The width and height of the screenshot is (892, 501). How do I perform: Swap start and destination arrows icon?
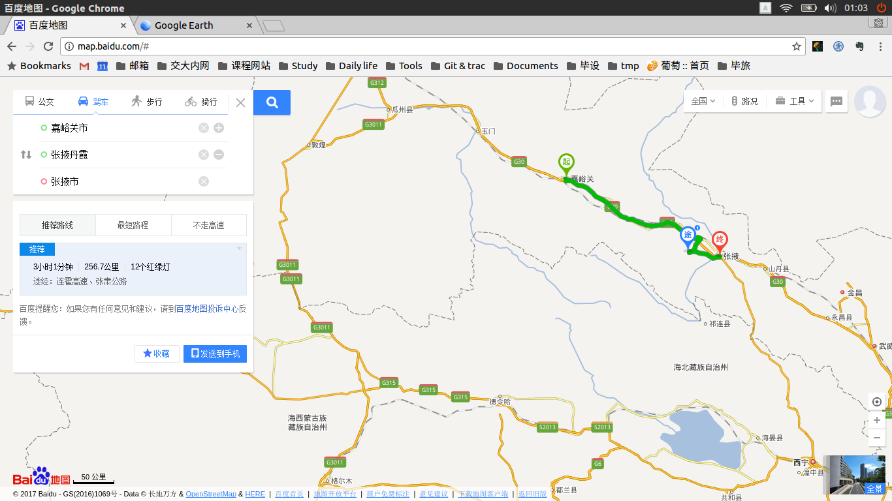(26, 155)
